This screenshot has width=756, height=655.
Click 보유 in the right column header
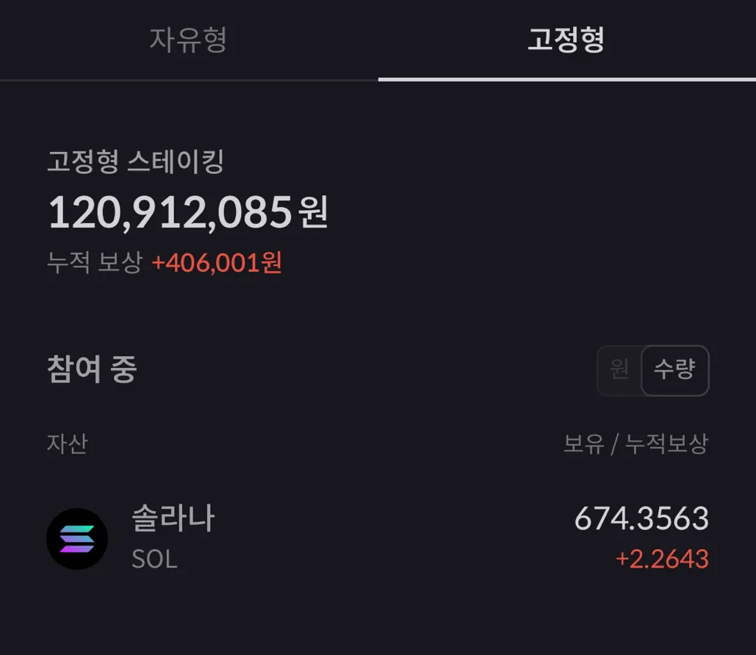[583, 444]
